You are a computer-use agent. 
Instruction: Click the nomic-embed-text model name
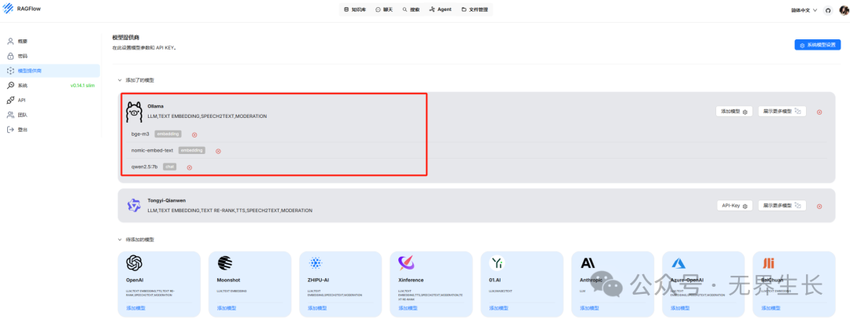[153, 150]
